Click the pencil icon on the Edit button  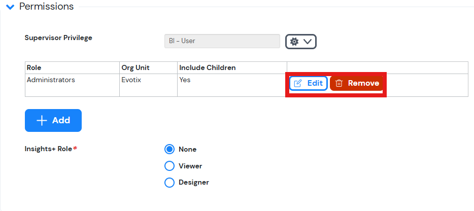pos(298,83)
